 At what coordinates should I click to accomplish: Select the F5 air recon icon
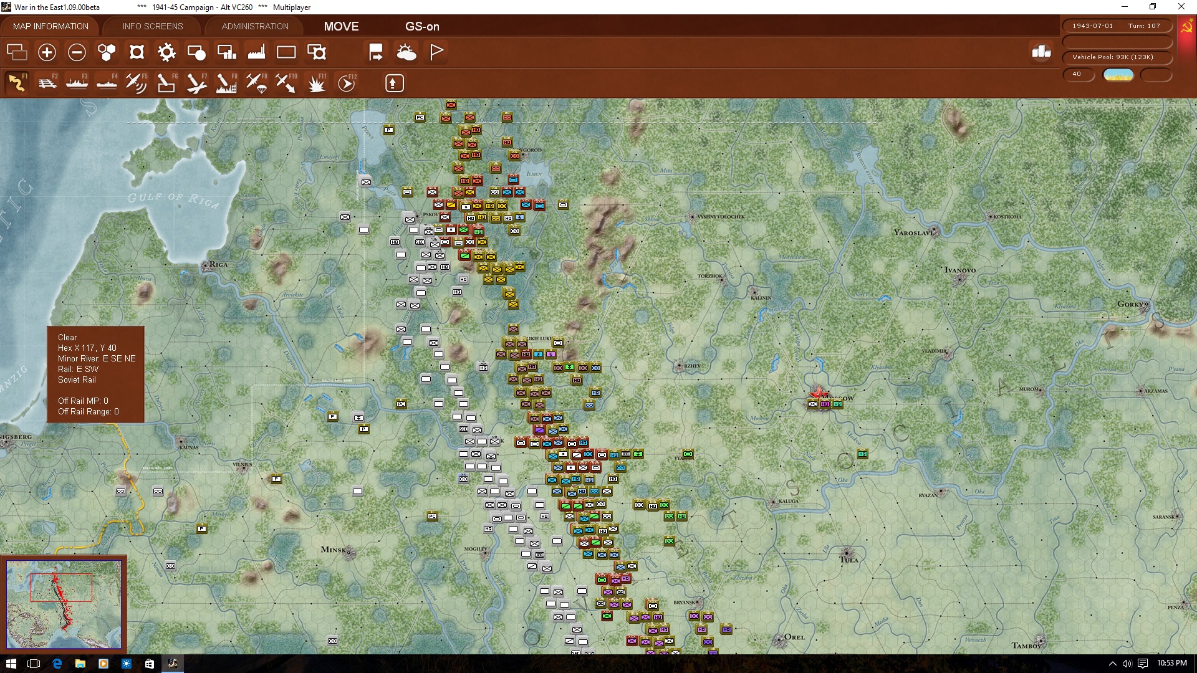[x=137, y=83]
